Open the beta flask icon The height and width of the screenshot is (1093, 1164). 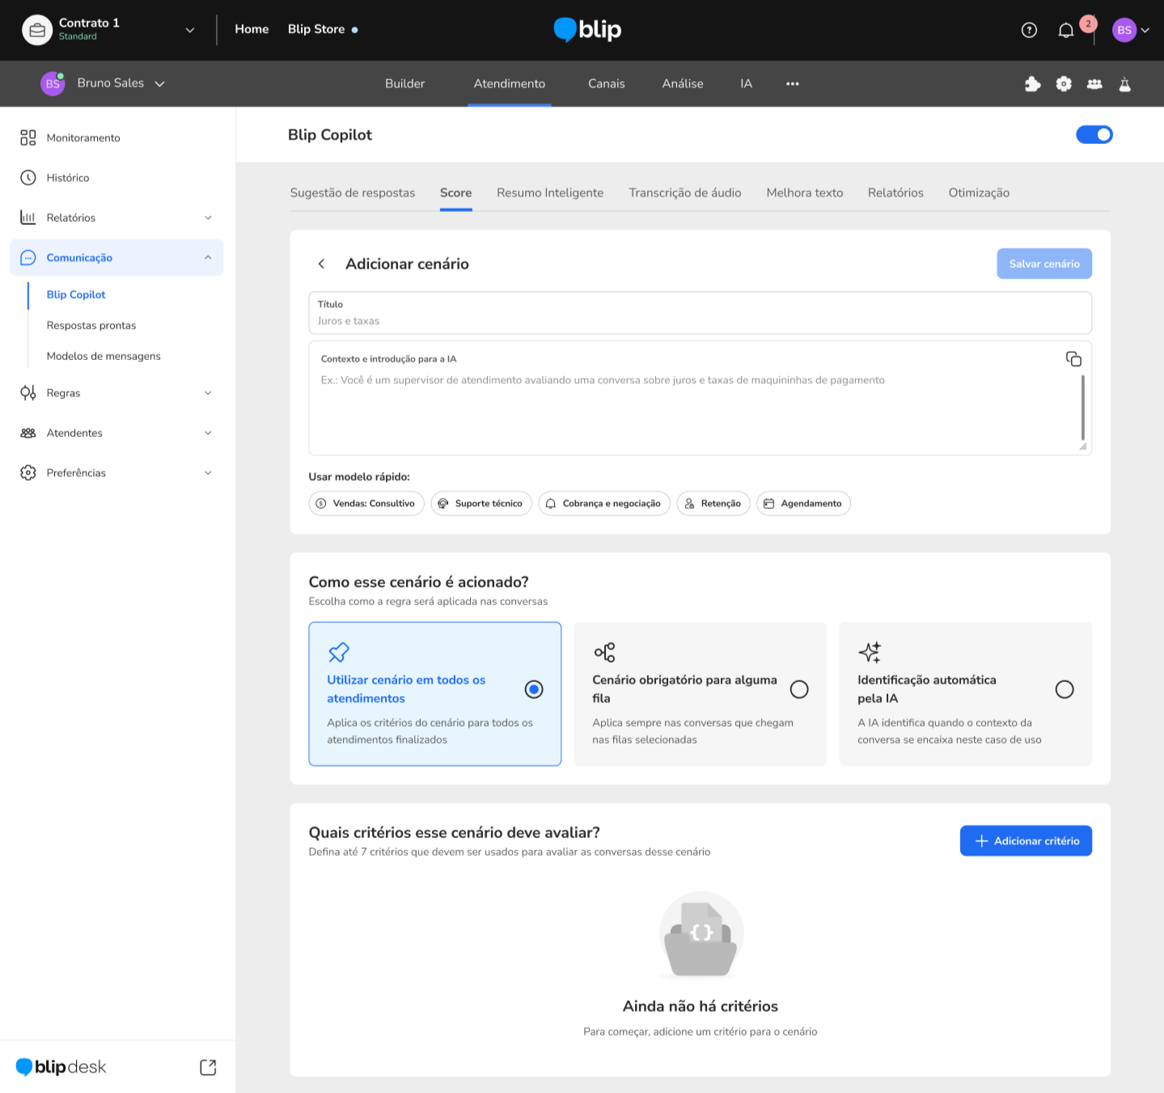(x=1124, y=83)
